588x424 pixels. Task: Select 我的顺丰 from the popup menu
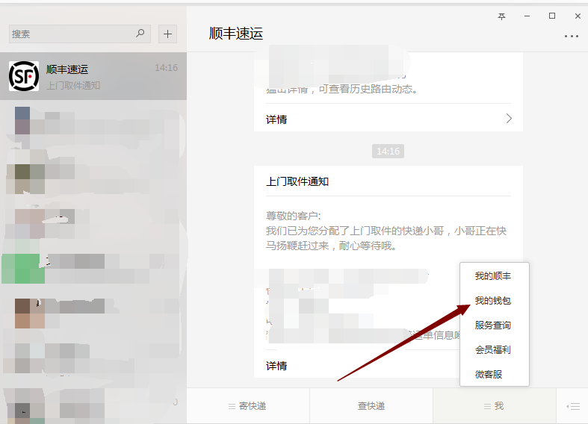tap(493, 276)
